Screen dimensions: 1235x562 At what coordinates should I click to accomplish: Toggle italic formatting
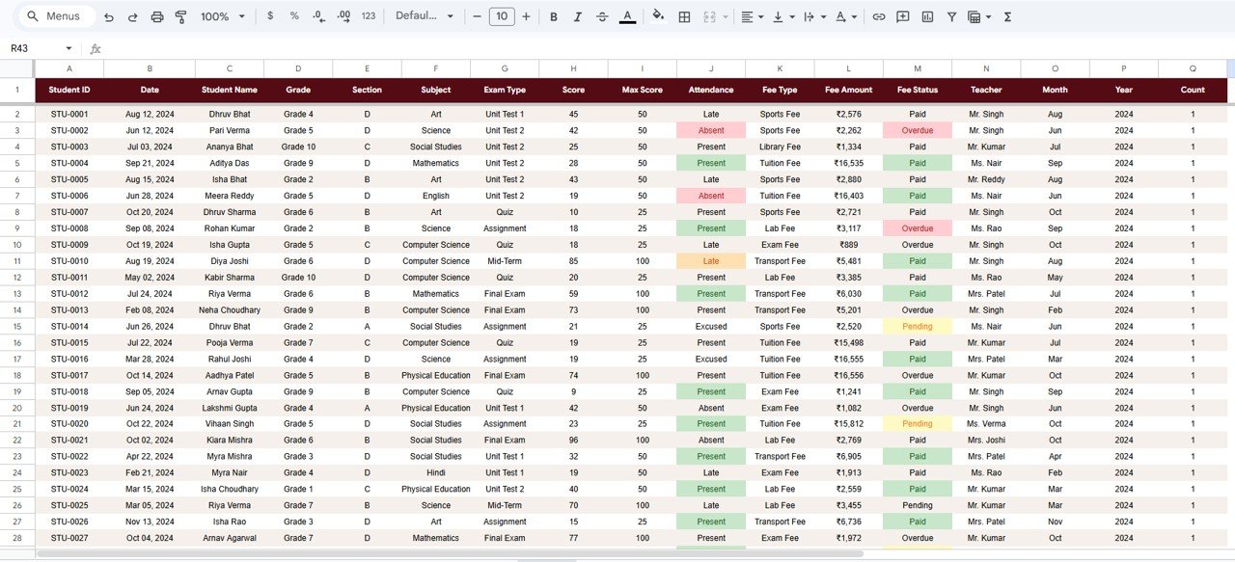tap(578, 16)
